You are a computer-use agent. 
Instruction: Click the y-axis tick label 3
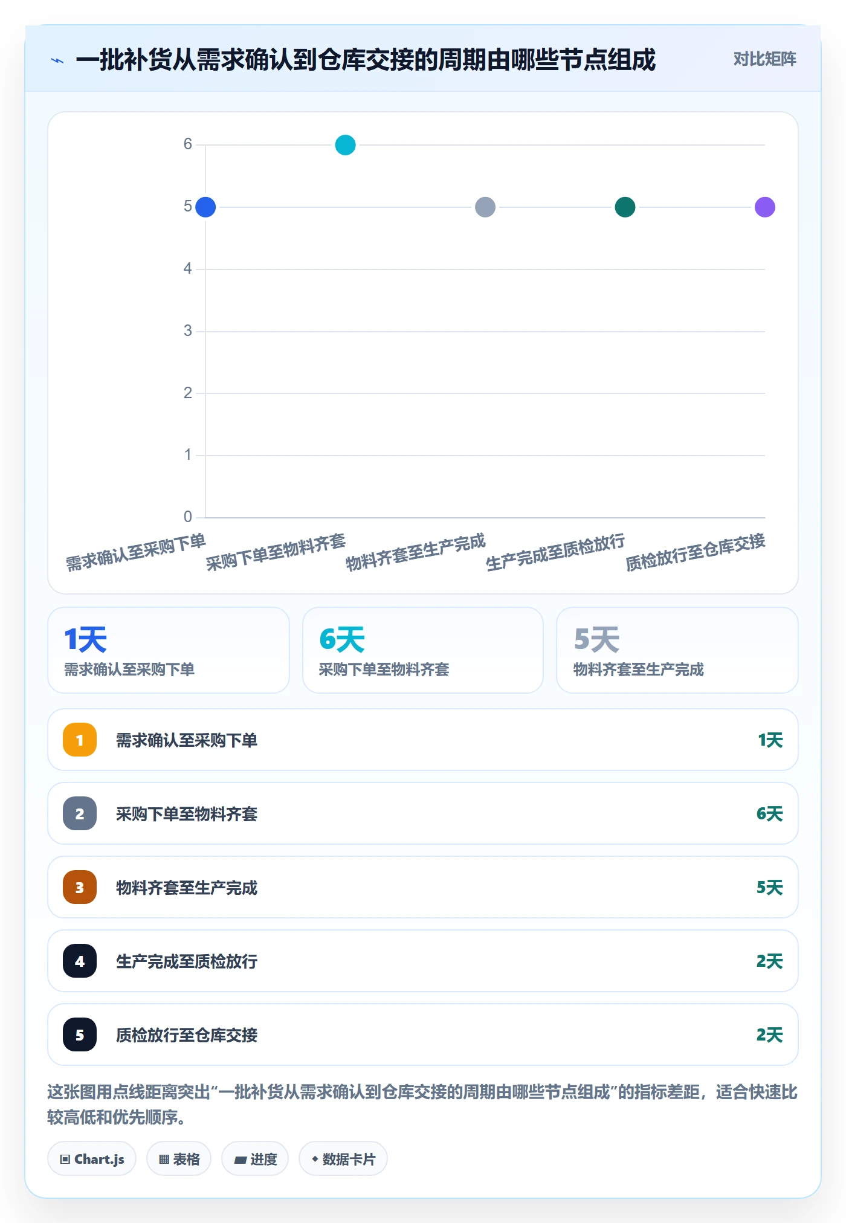coord(188,331)
